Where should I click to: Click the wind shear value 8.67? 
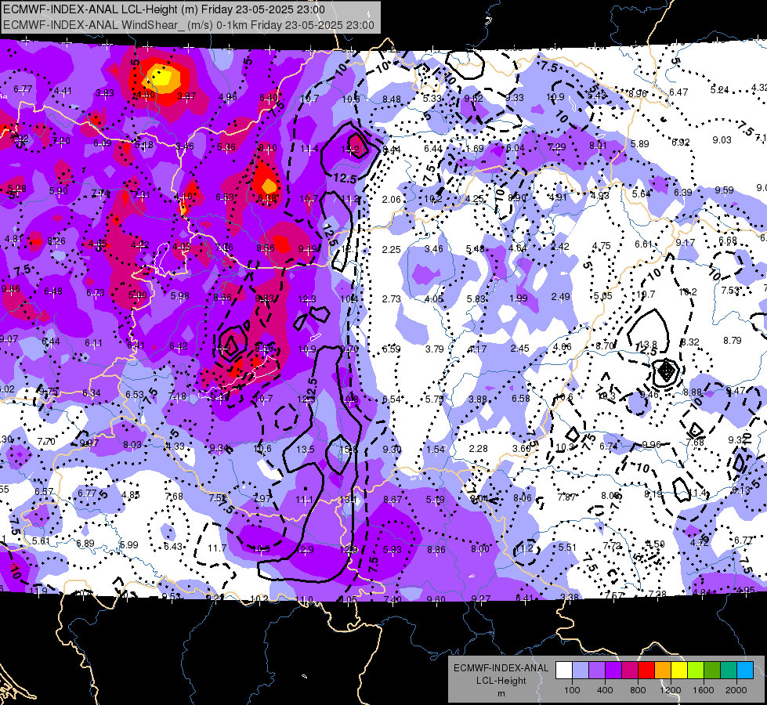(x=393, y=500)
